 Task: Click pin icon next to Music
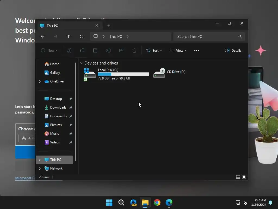(x=71, y=134)
